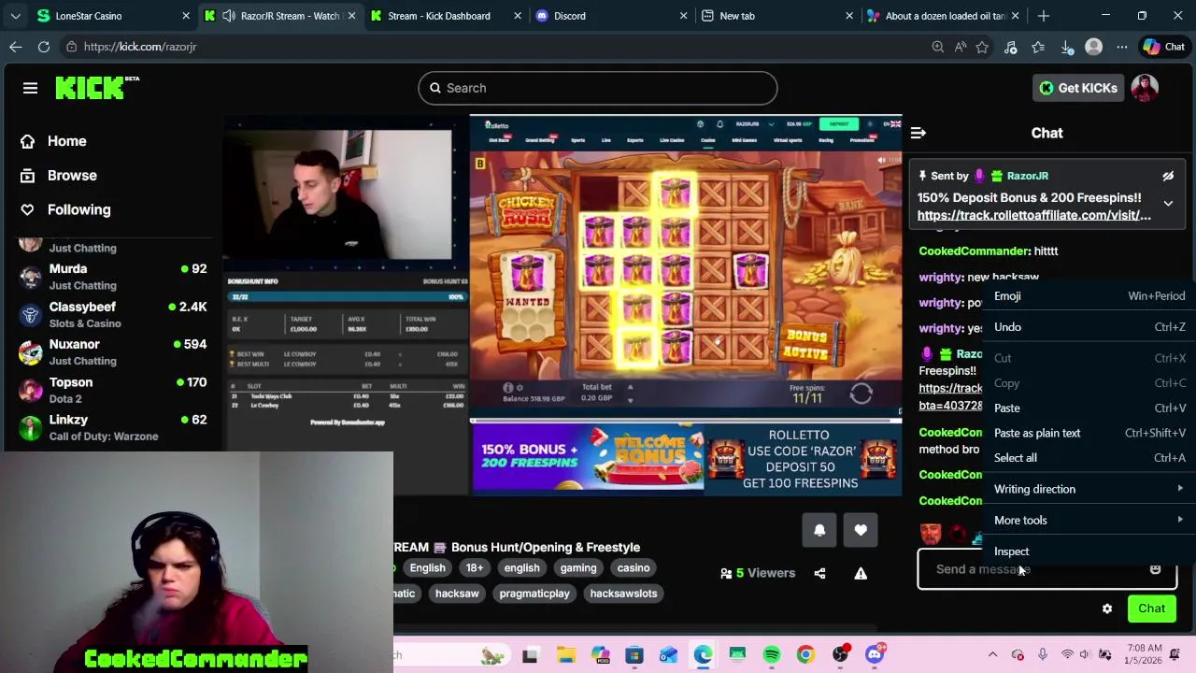
Task: Click the address bar URL
Action: [140, 47]
